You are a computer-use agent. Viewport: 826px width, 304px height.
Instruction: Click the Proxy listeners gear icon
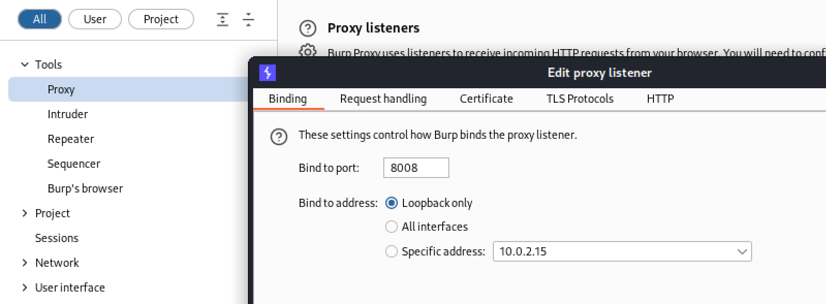308,51
